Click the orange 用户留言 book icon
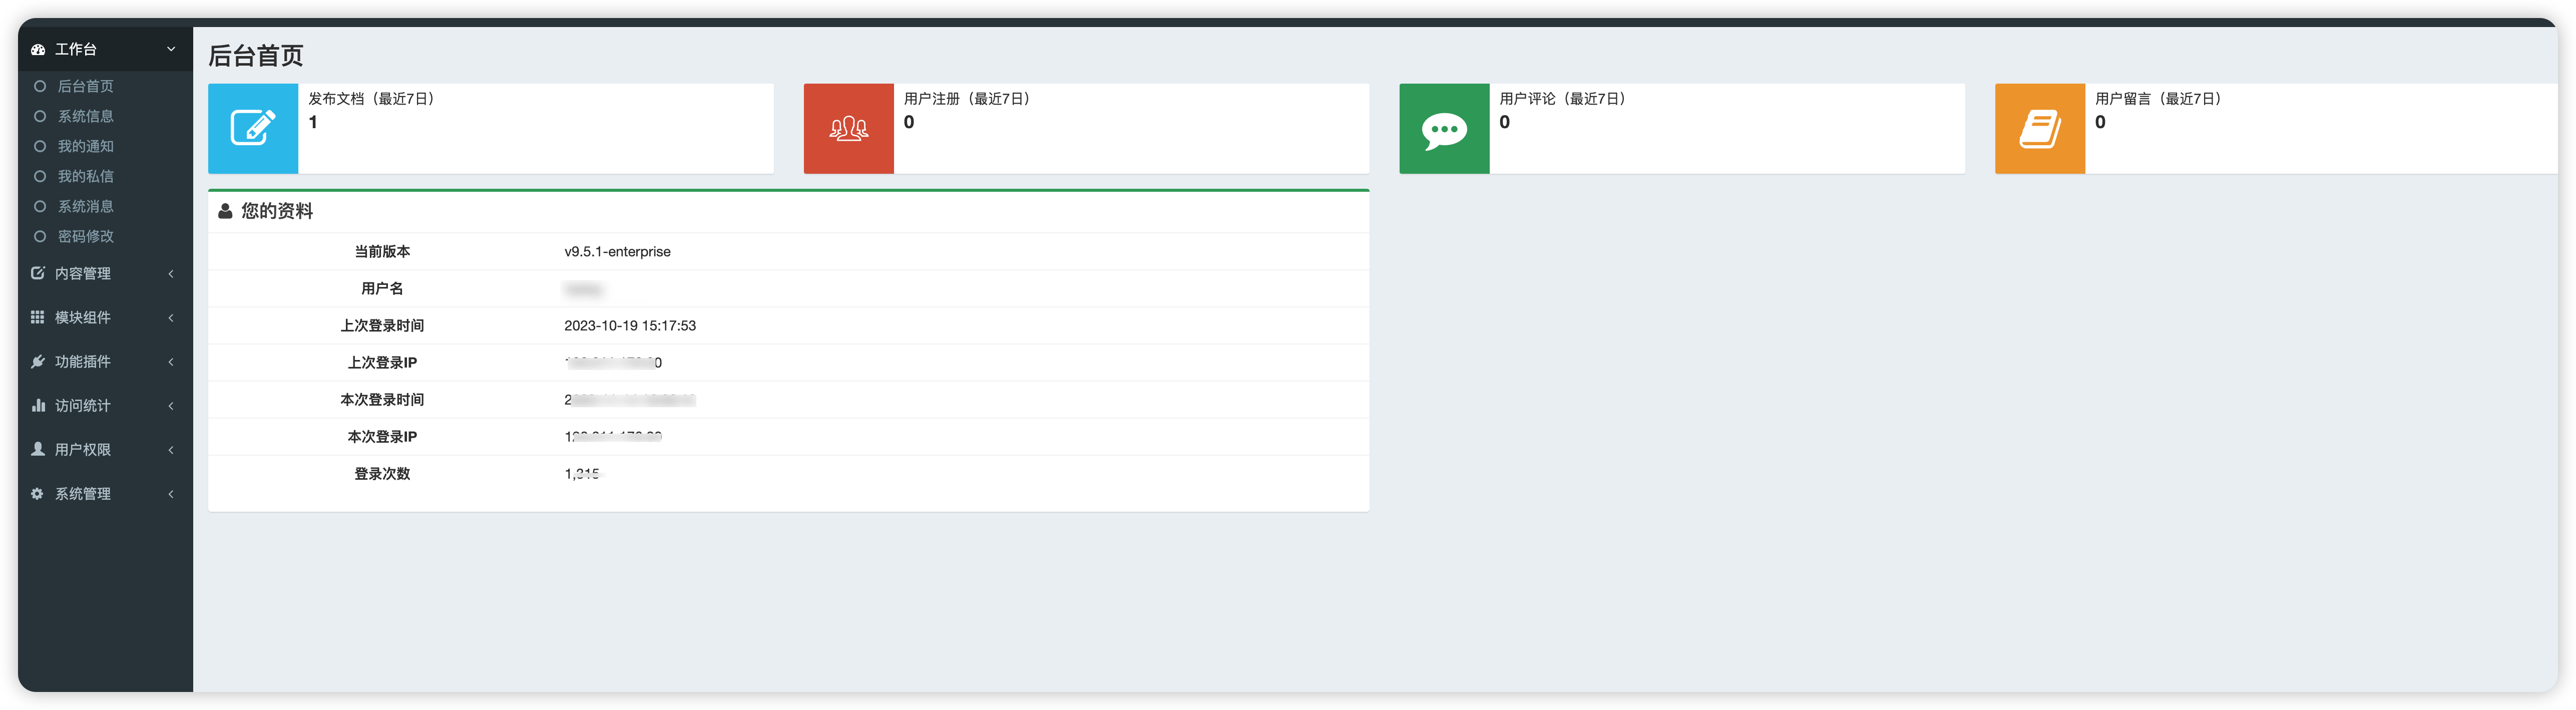 2040,129
